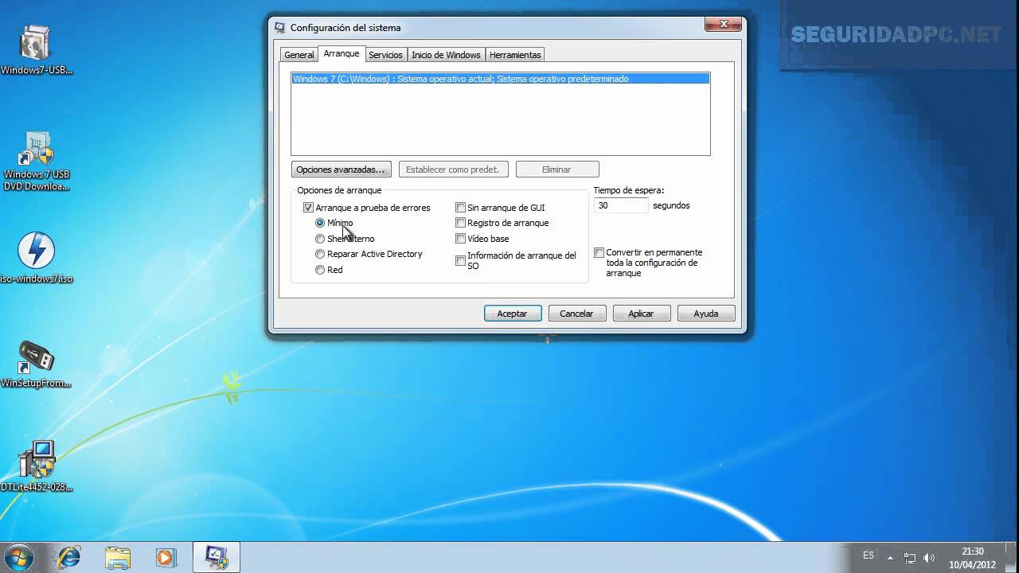
Task: Confirm with the Aceptar button
Action: coord(512,314)
